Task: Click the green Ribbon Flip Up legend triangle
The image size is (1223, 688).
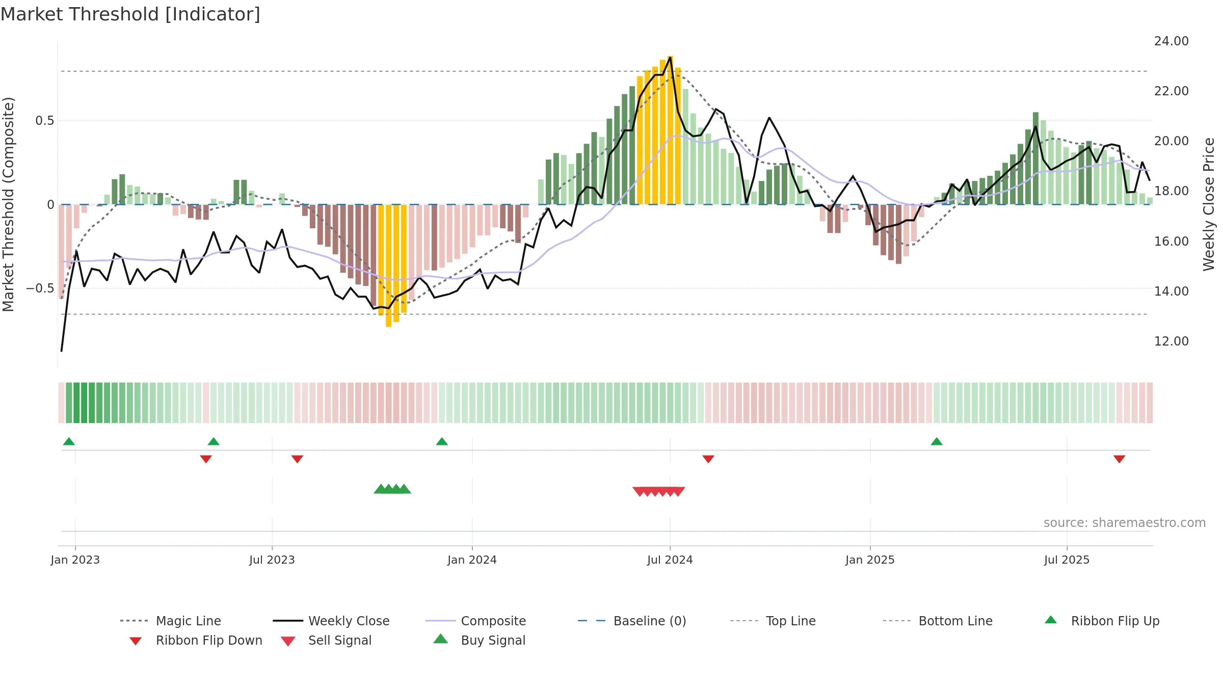Action: 1051,620
